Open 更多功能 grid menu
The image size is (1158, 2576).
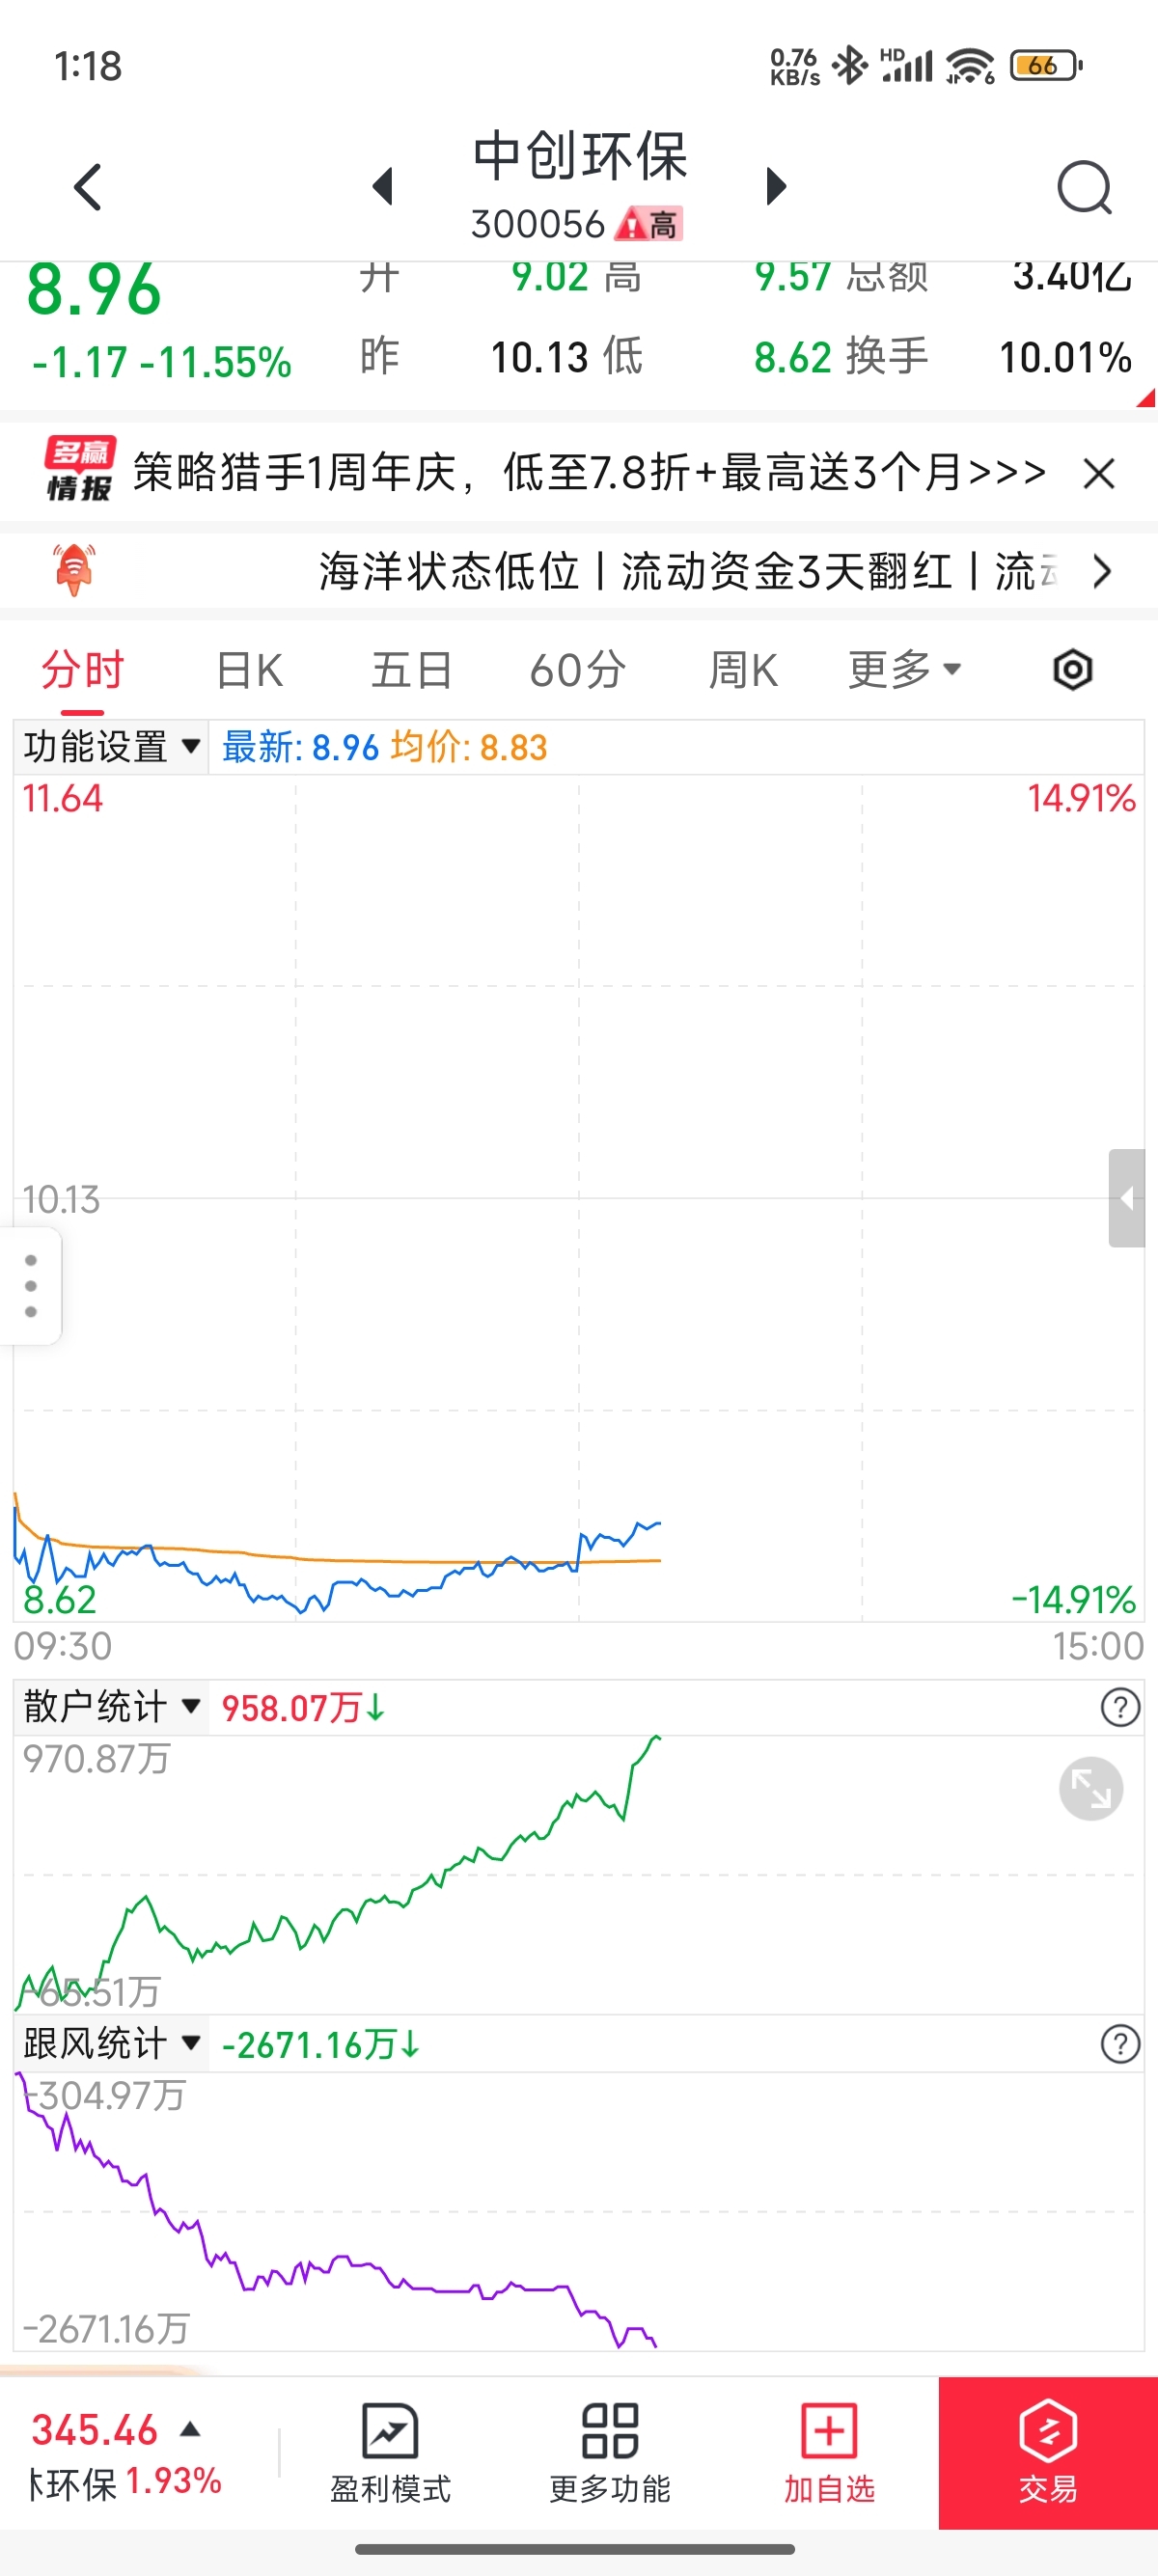click(x=609, y=2452)
